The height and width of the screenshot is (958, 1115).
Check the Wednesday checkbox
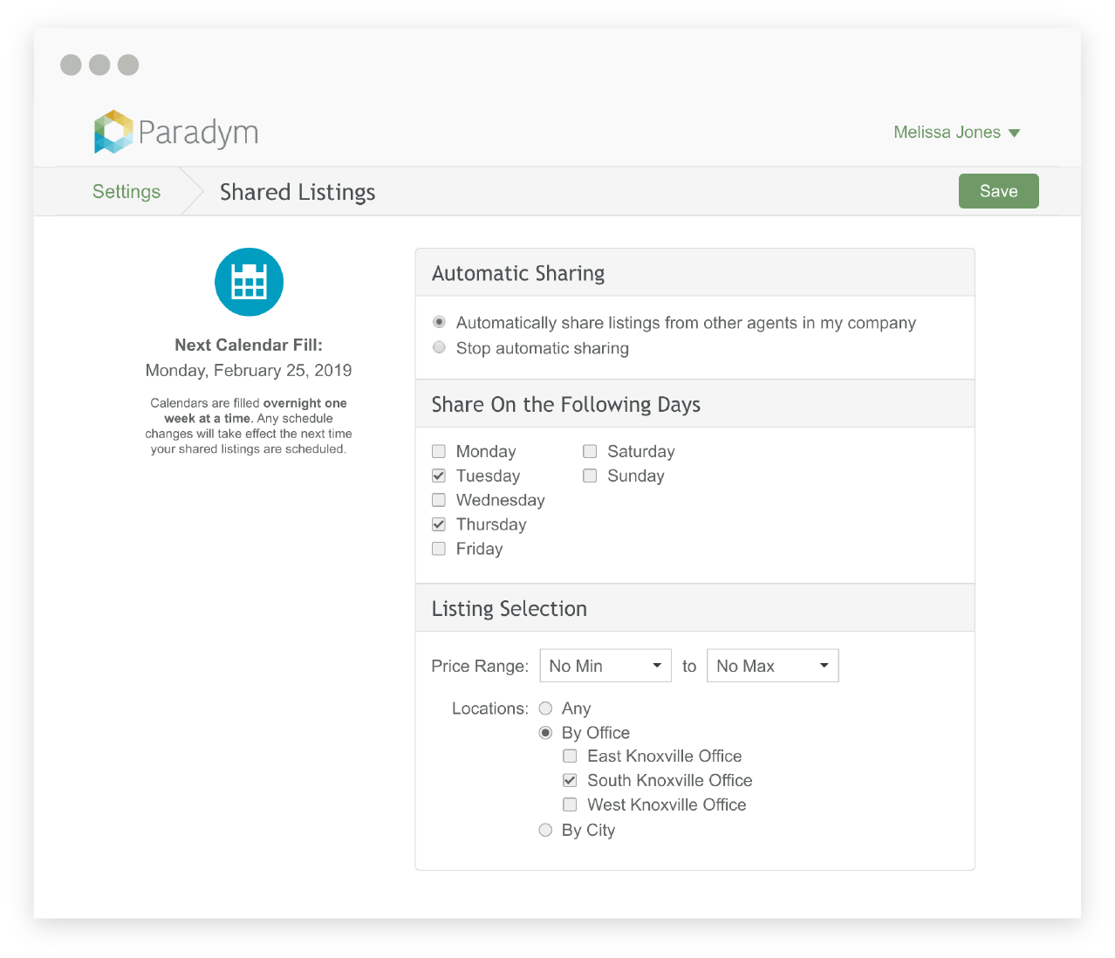coord(439,500)
